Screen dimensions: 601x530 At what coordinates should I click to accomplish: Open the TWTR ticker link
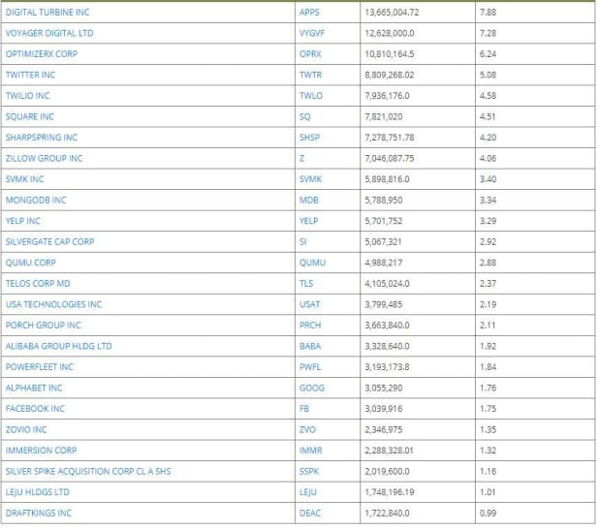[310, 75]
